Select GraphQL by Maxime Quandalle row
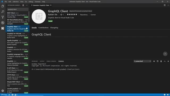The height and width of the screenshot is (96, 170). coord(18,63)
